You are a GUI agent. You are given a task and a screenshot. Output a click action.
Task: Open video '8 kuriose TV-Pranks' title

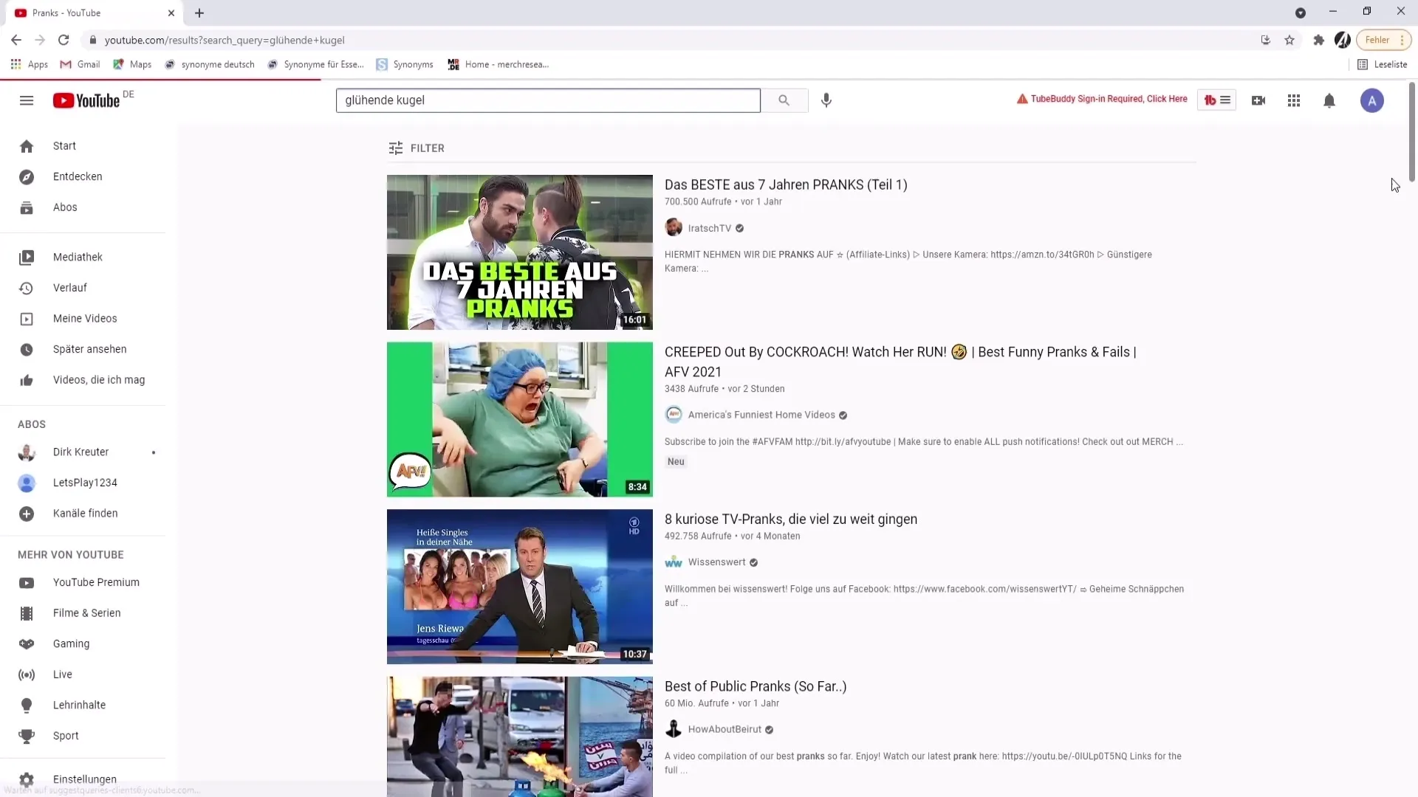[x=790, y=519]
